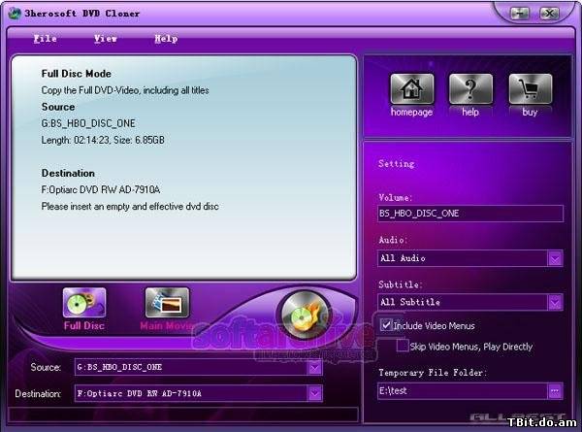
Task: Toggle Include Video Menus checkbox
Action: (x=386, y=325)
